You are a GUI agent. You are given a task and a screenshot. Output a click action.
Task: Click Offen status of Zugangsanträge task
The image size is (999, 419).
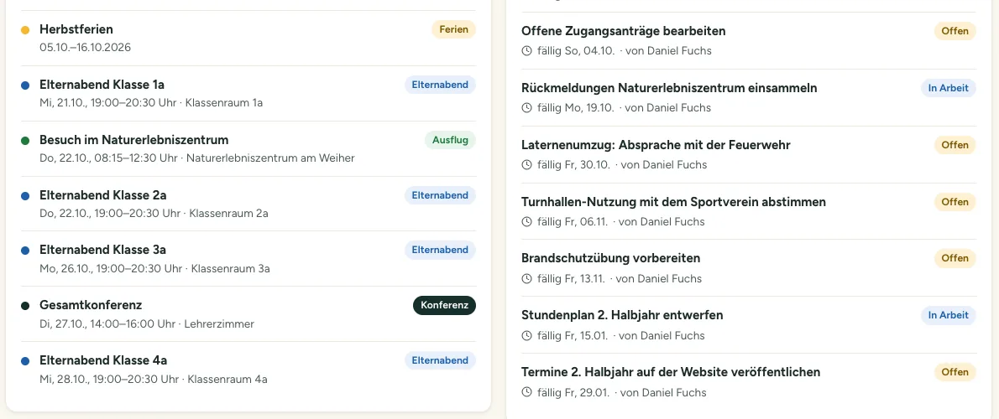[955, 31]
